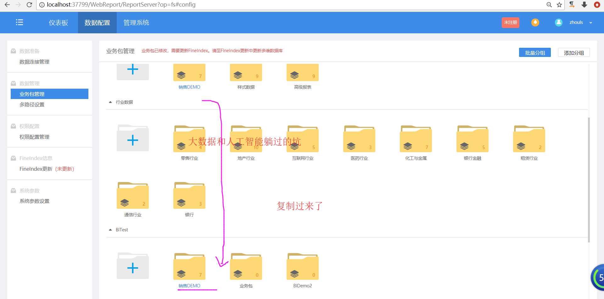
Task: Click the user avatar icon
Action: [x=559, y=22]
